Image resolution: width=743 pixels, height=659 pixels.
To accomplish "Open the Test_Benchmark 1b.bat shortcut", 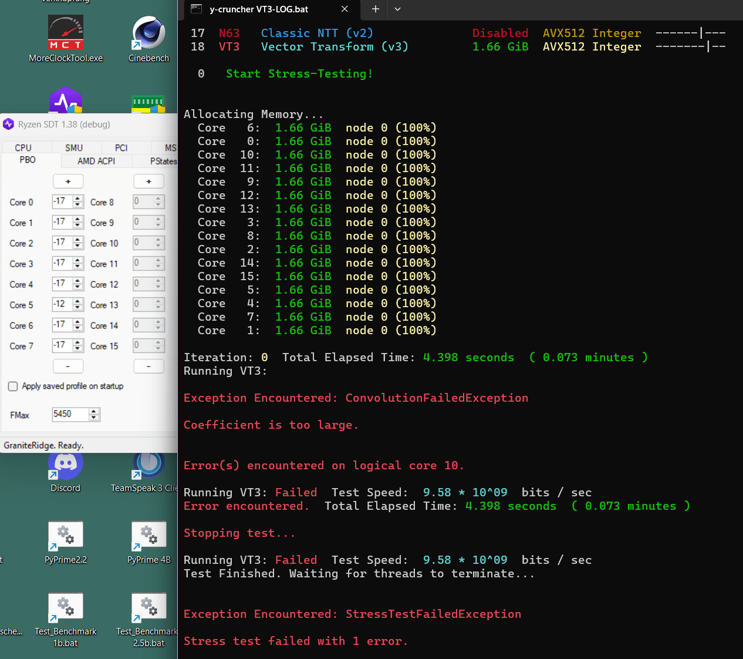I will point(66,620).
